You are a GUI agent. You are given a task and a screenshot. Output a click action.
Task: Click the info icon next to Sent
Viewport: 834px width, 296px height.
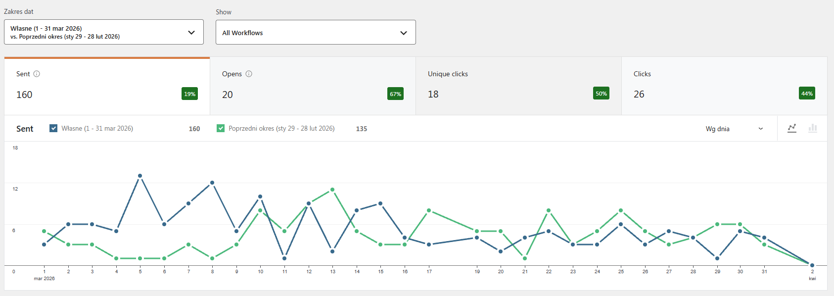click(x=37, y=74)
